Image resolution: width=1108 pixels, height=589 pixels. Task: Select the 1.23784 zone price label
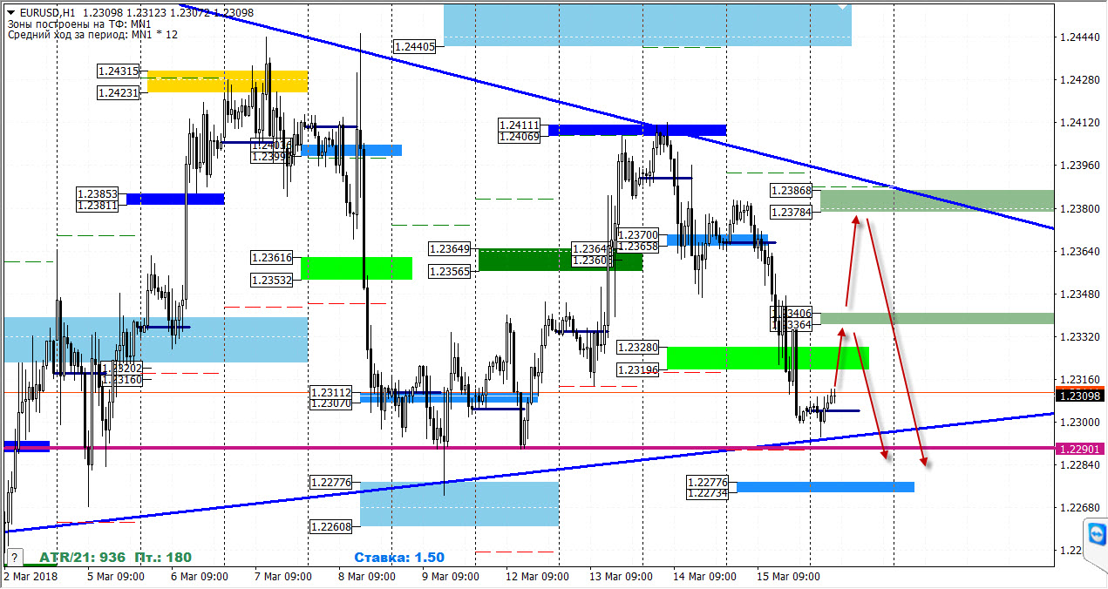[x=792, y=212]
